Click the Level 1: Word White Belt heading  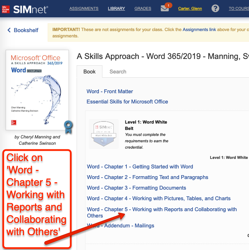(146, 125)
